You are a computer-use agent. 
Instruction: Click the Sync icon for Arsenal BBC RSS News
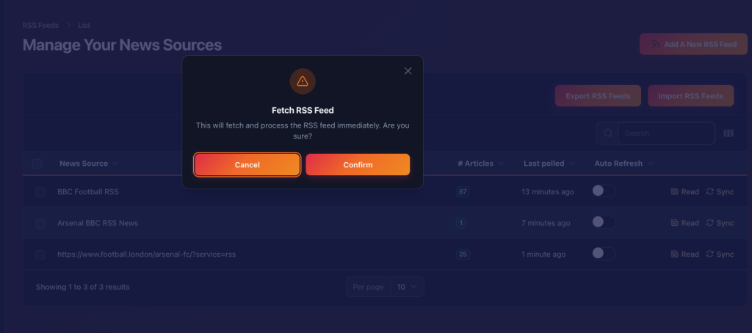point(710,223)
